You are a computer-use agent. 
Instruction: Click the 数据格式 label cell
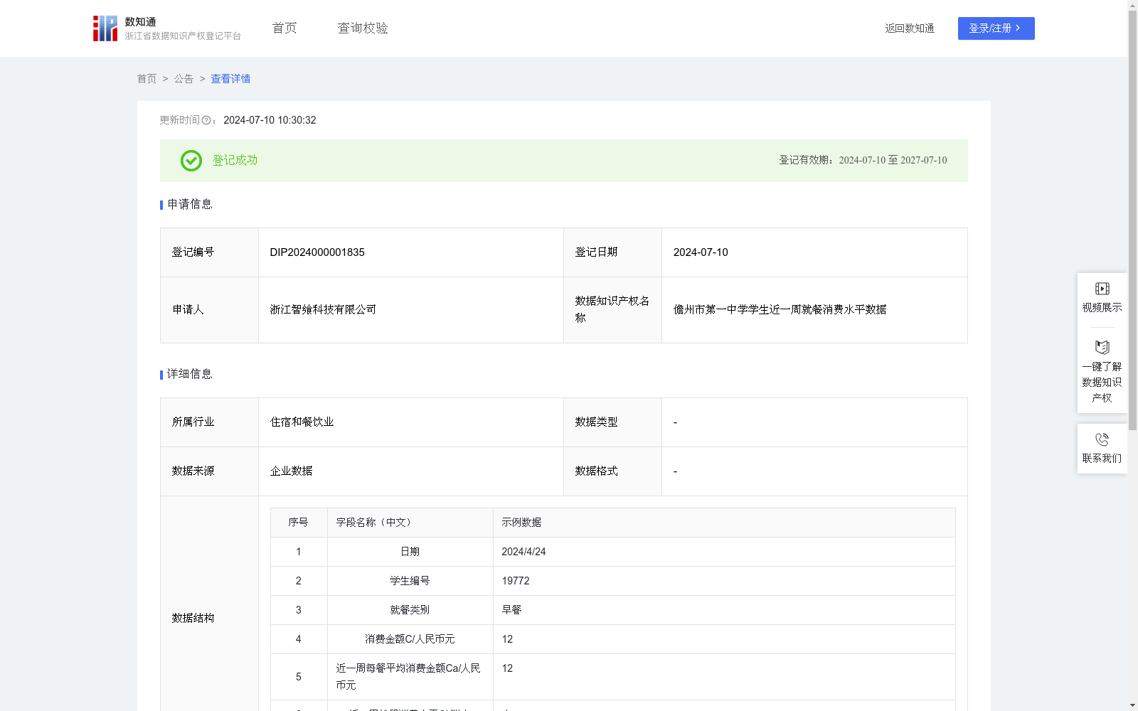click(612, 471)
